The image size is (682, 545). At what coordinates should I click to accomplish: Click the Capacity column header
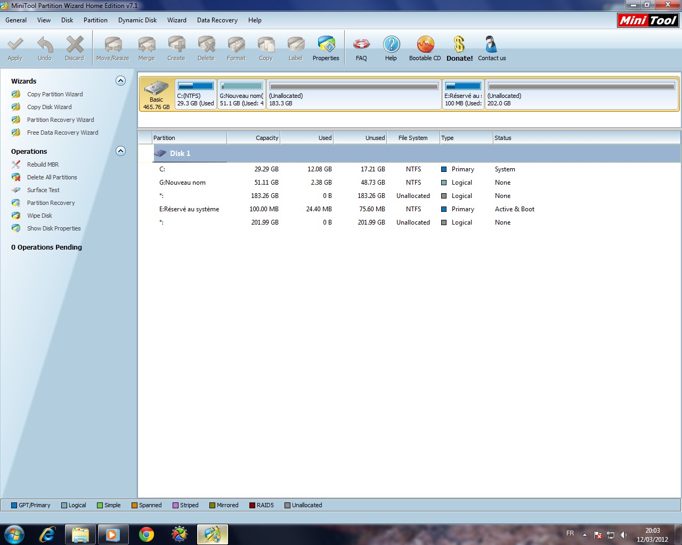tap(254, 138)
